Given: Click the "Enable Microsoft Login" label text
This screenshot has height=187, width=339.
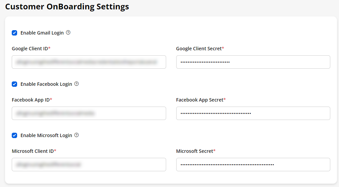Looking at the screenshot, I should 46,135.
